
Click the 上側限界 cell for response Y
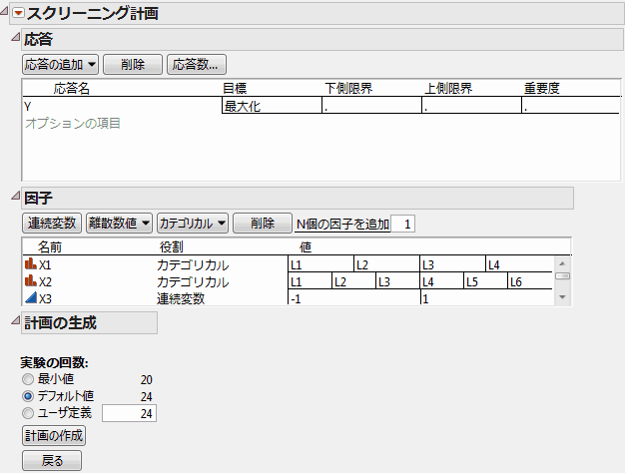tap(471, 106)
